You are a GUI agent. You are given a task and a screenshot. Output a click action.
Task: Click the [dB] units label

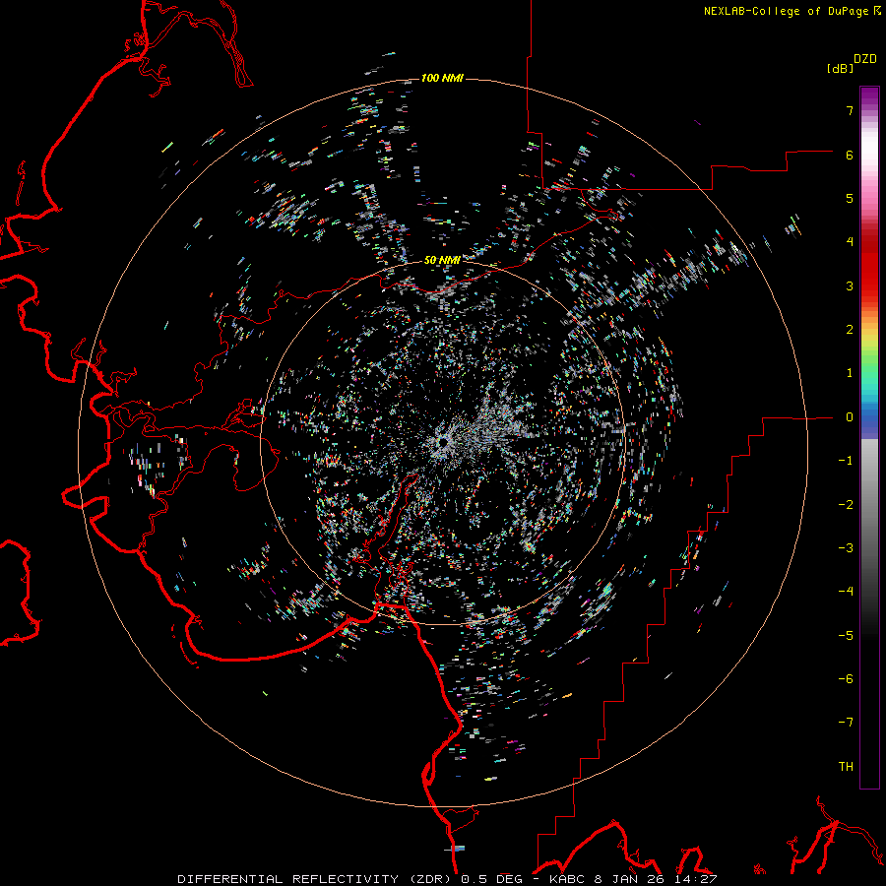841,69
